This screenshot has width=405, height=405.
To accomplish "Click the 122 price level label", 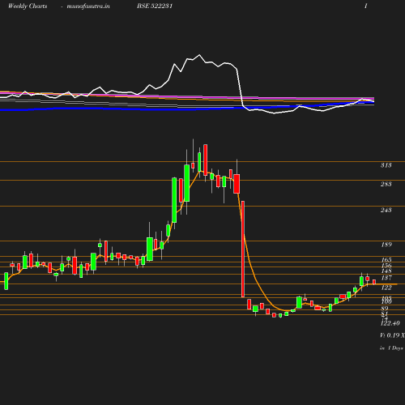I will (x=386, y=288).
